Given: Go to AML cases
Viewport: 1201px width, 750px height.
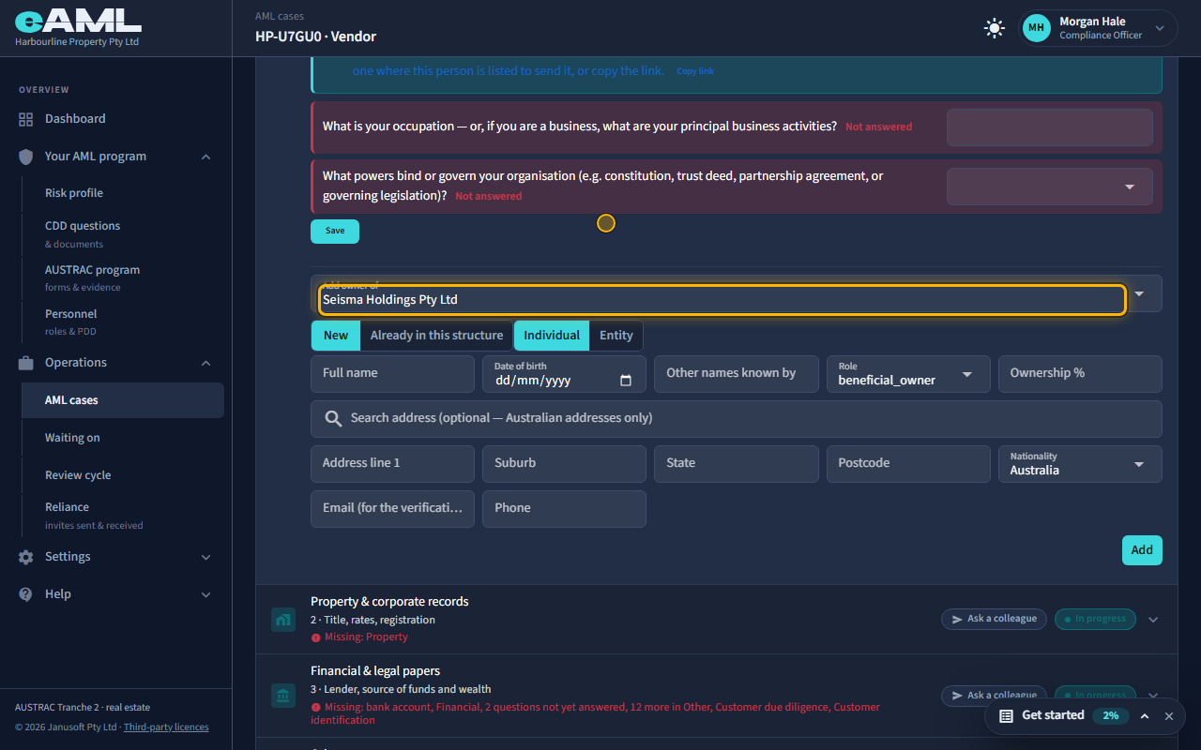Looking at the screenshot, I should (x=123, y=400).
